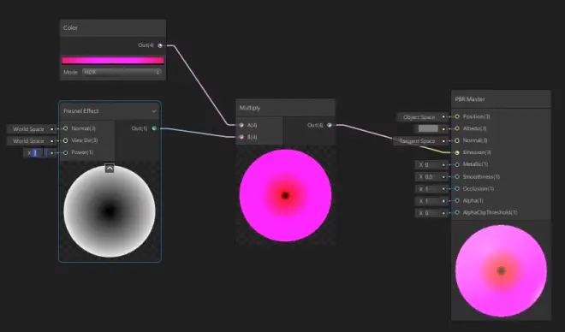Click the Emission(3) port on PBR Master

click(457, 152)
